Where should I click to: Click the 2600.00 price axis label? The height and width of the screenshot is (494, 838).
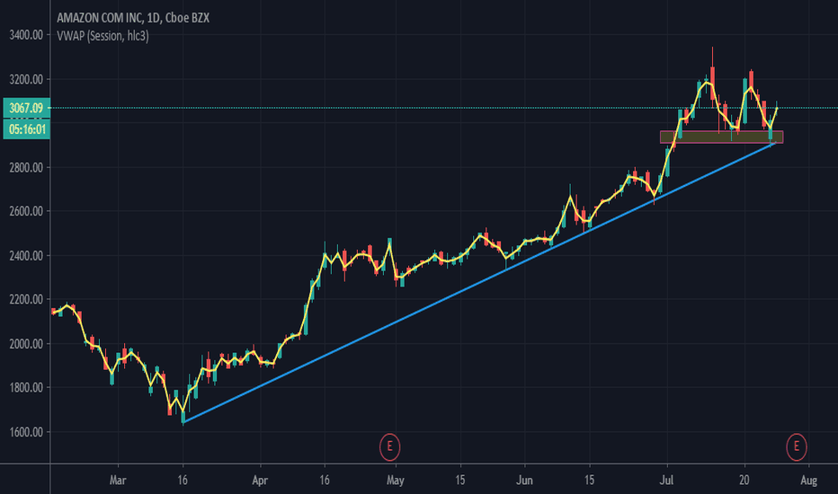(x=26, y=211)
